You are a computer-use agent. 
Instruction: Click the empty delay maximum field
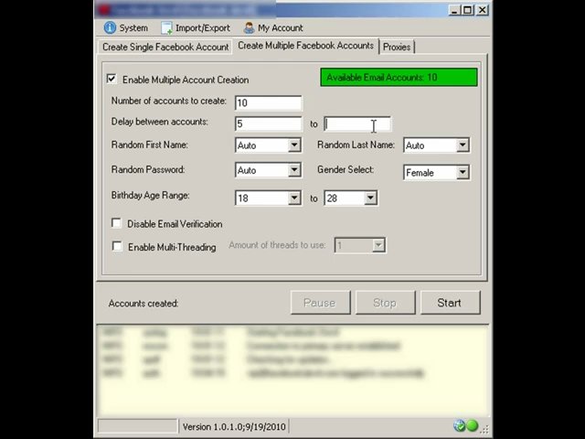pos(357,124)
